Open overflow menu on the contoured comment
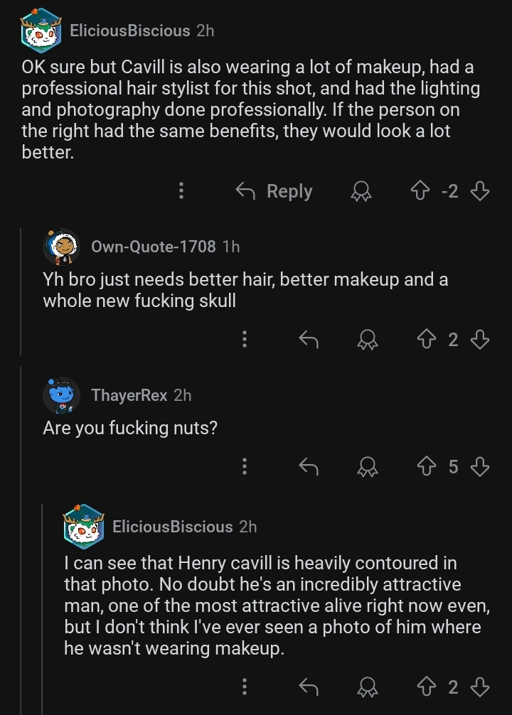This screenshot has width=512, height=715. (245, 687)
